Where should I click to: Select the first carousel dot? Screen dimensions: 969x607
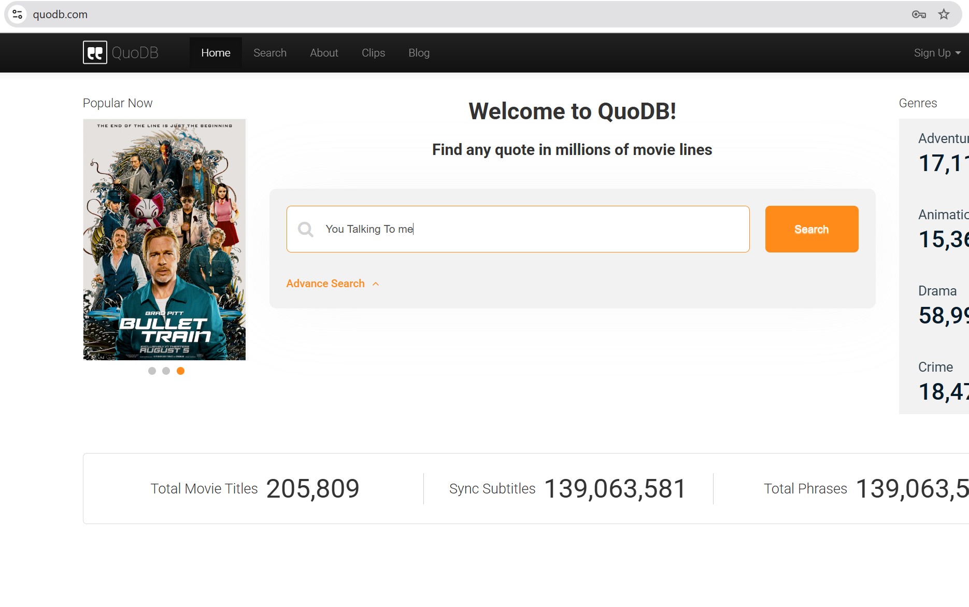(x=152, y=371)
